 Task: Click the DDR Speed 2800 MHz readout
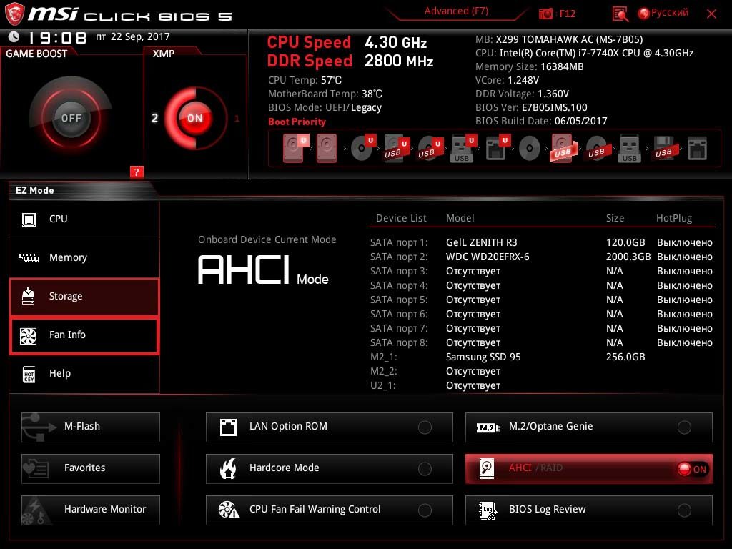point(350,61)
